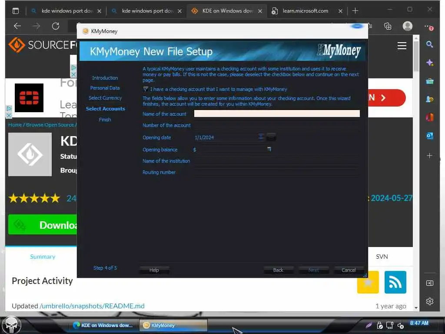Close the learn.microsoft.com tab
445x334 pixels.
tap(340, 11)
